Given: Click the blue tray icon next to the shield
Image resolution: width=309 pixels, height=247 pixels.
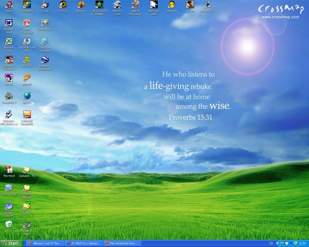Looking at the screenshot, I should click(x=291, y=243).
